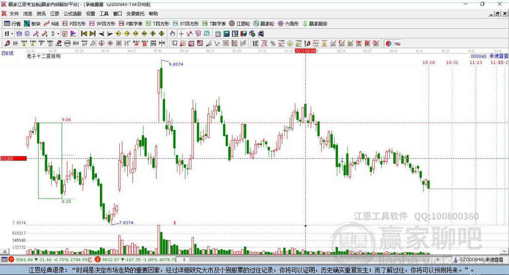Open the 资讯 menu
The height and width of the screenshot is (275, 509).
(x=41, y=13)
